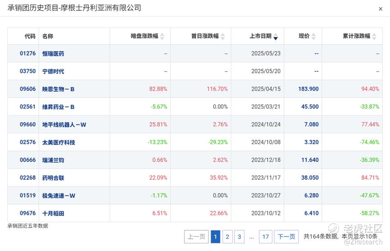This screenshot has width=390, height=251.
Task: Click listing date 2025/05/20
Action: (266, 71)
